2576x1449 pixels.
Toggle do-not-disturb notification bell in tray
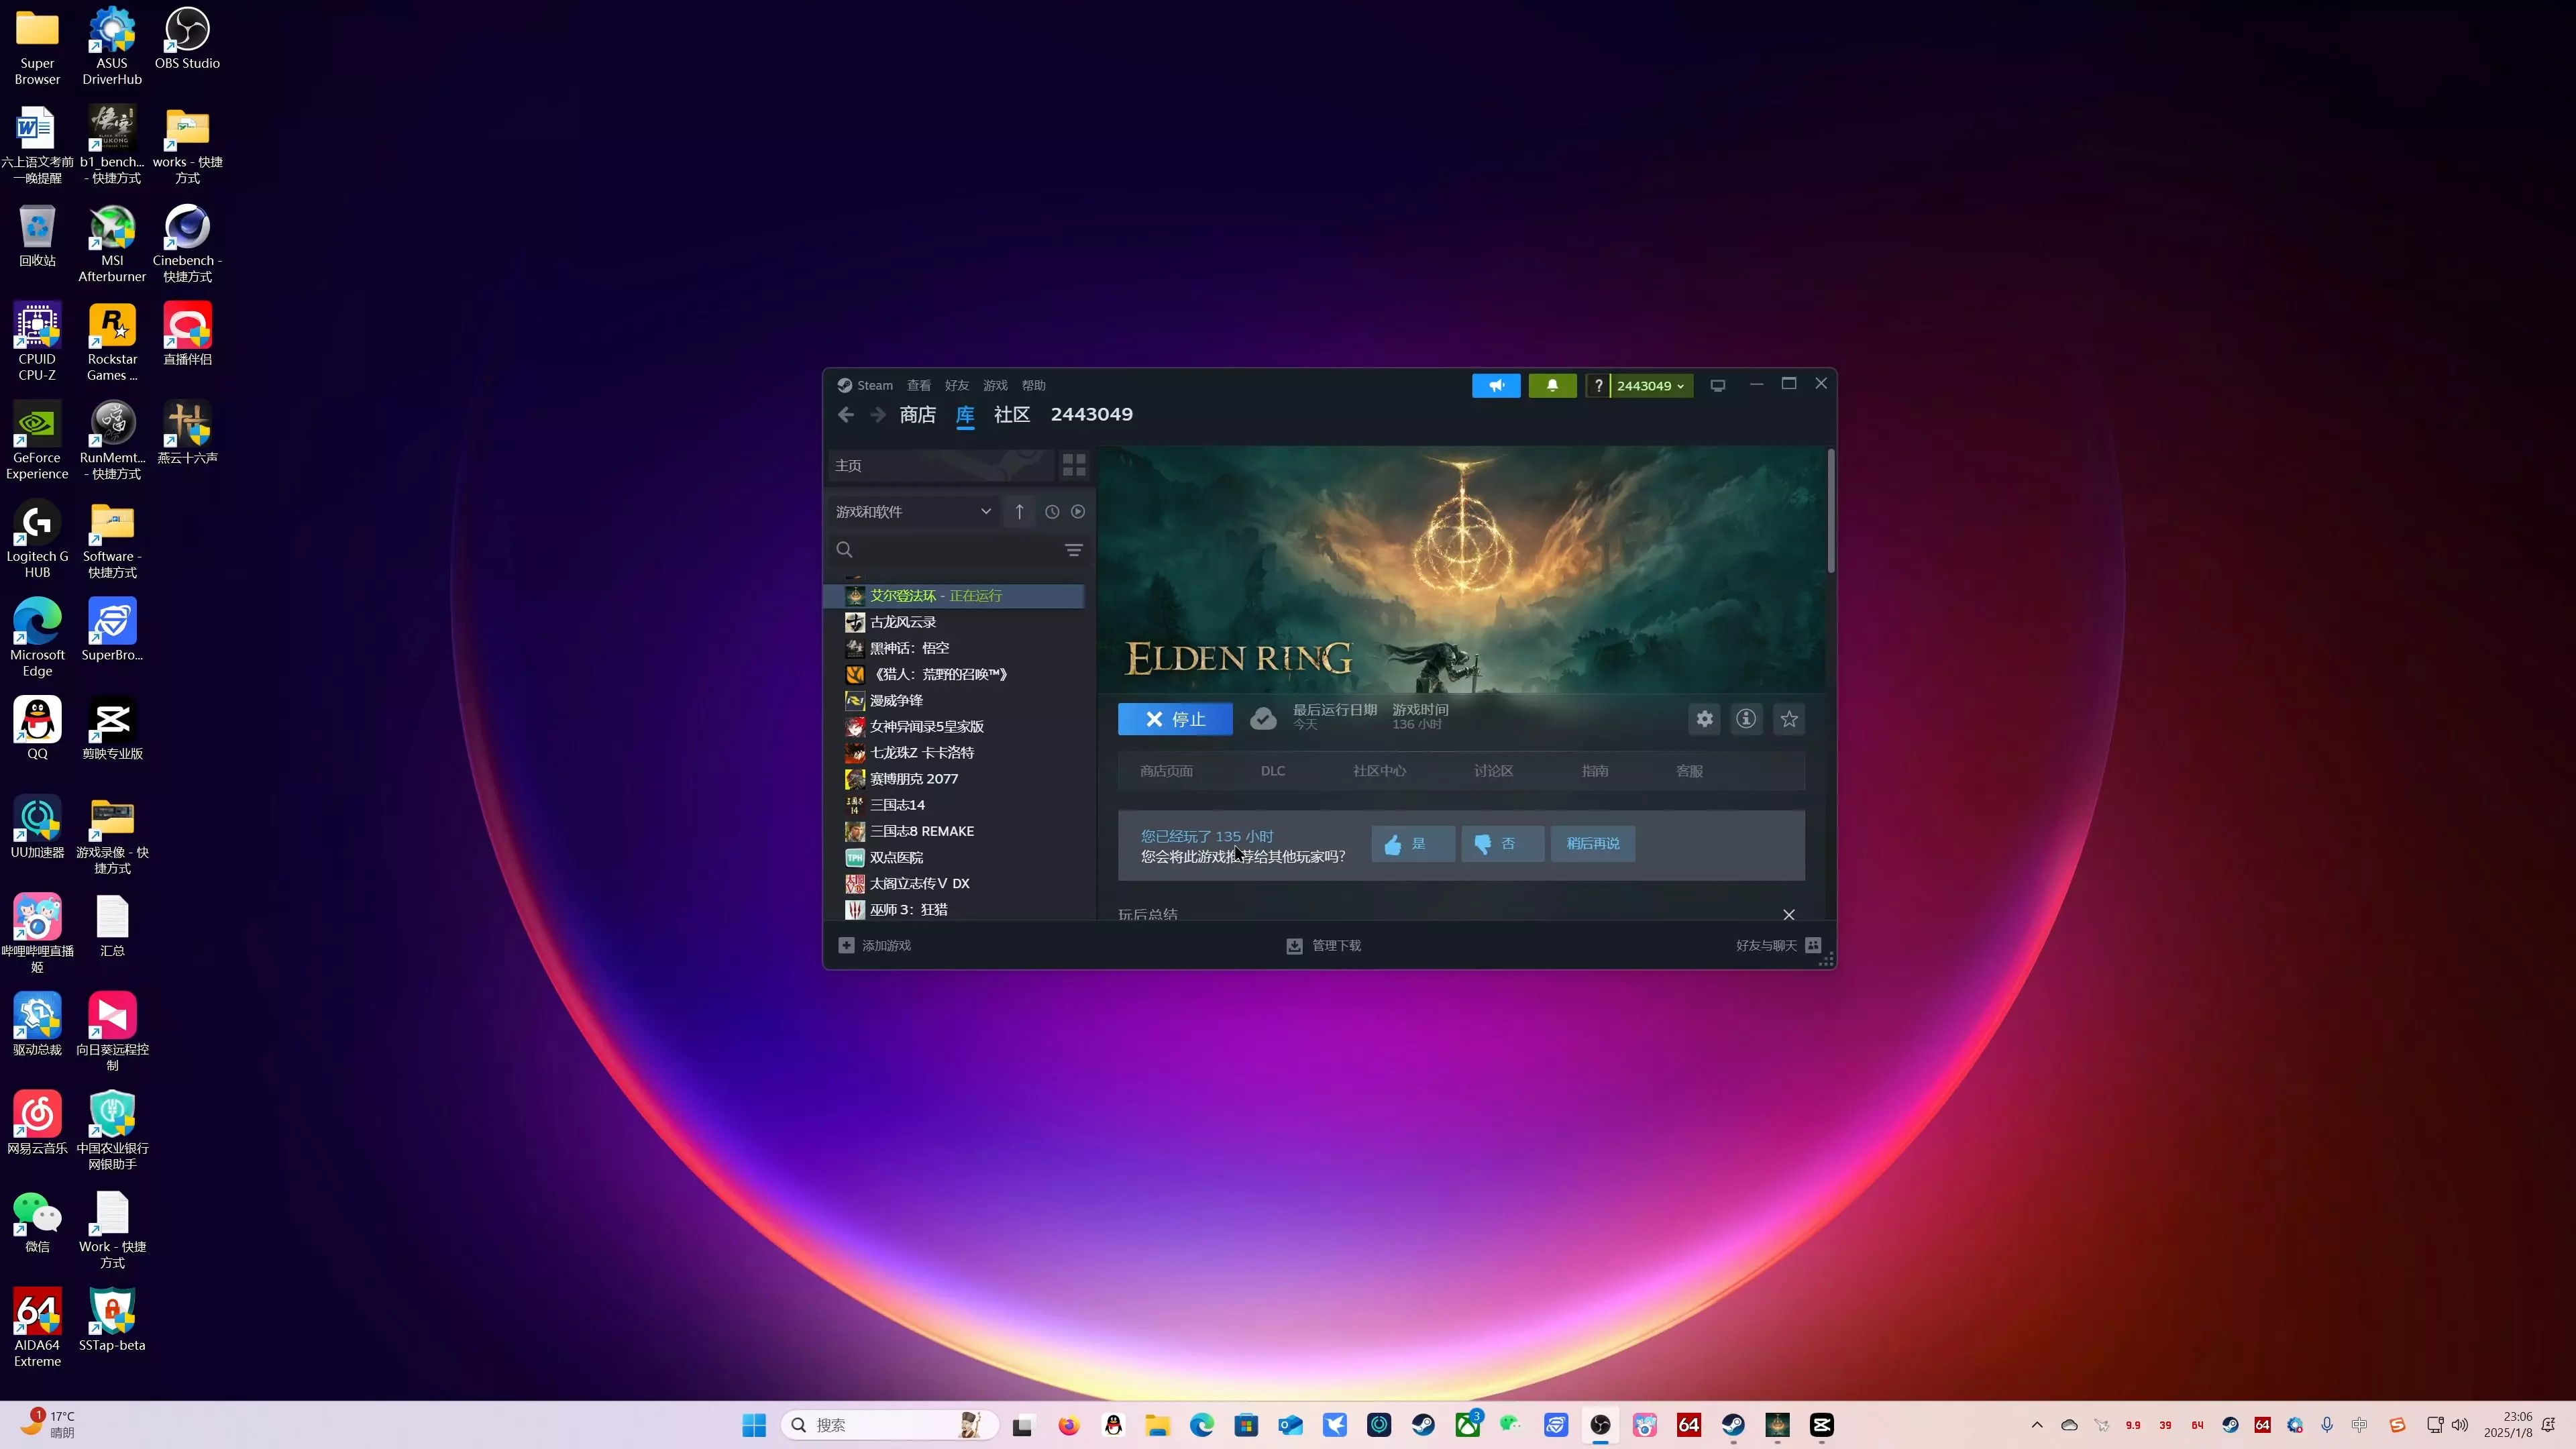point(2548,1425)
